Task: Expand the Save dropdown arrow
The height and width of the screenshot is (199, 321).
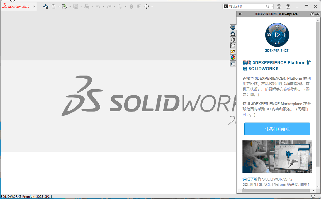Action: [x=81, y=7]
